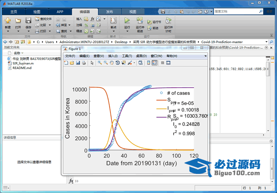The height and width of the screenshot is (193, 277).
Task: Click the smart indent icon beside 缩进
Action: [x=86, y=31]
